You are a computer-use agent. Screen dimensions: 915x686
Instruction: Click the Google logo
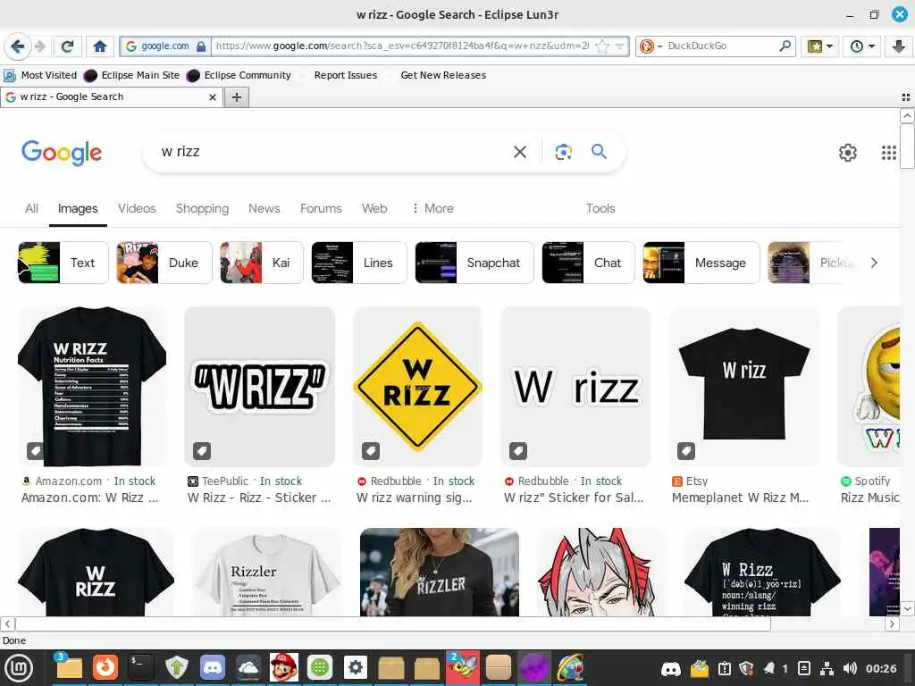point(62,152)
